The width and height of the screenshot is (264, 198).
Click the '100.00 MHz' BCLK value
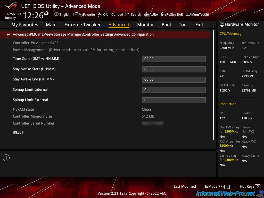[x=228, y=62]
